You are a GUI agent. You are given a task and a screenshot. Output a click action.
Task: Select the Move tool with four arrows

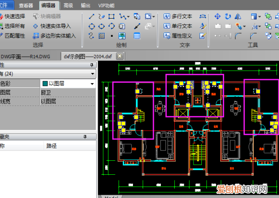[218, 17]
